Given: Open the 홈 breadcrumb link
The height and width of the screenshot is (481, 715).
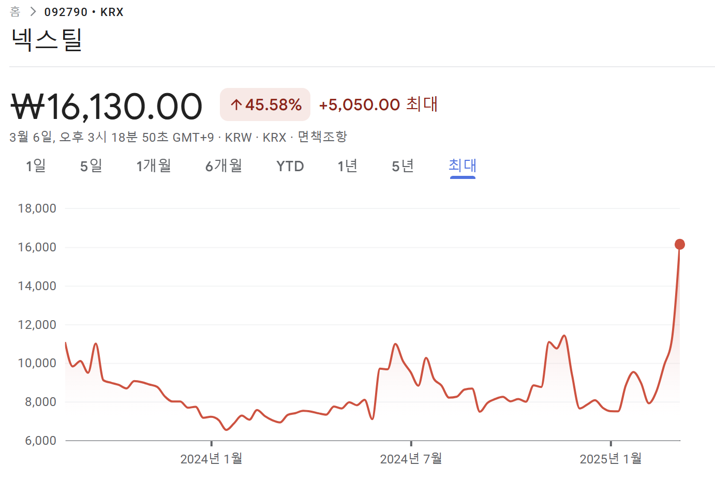Looking at the screenshot, I should click(15, 11).
